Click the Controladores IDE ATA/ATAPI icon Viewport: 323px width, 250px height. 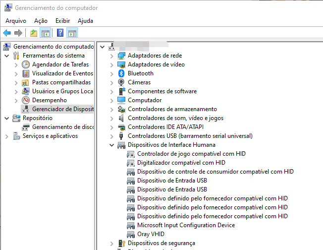[121, 127]
